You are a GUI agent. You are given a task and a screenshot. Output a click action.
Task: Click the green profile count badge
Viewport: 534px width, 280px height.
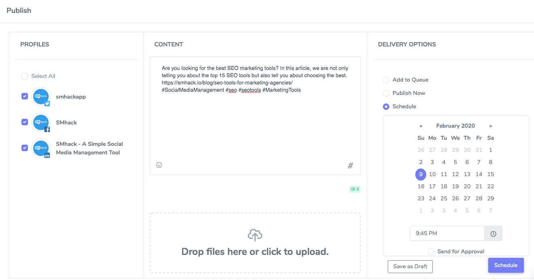click(x=355, y=189)
